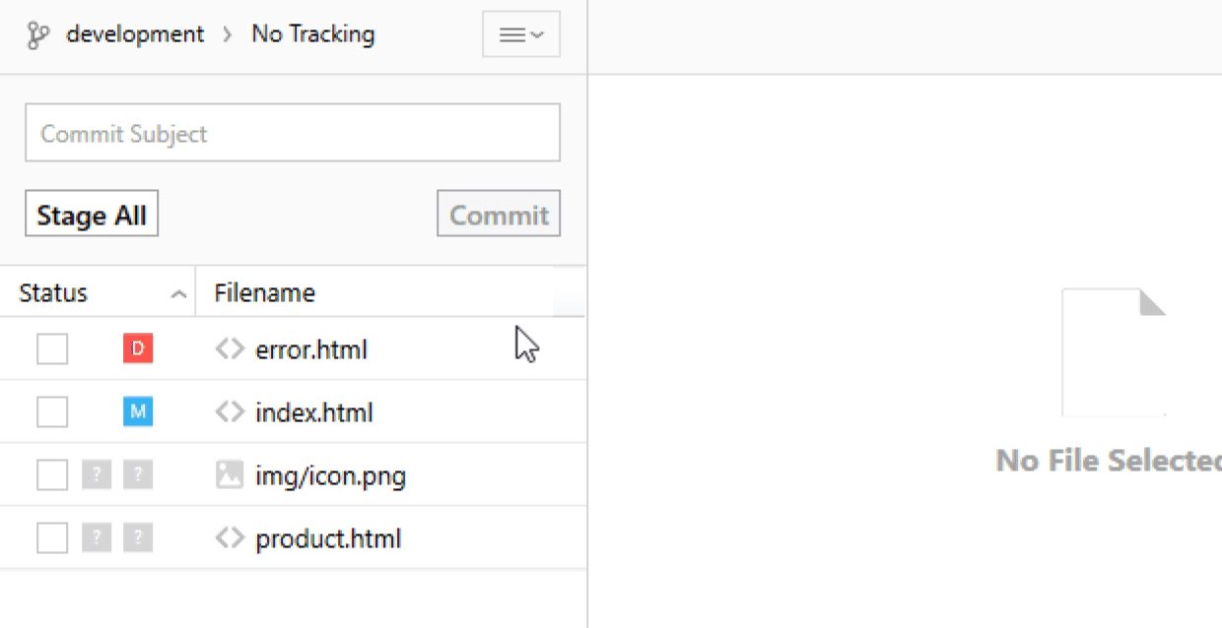Click the red deleted status badge for error.html
The image size is (1222, 628).
[x=138, y=348]
